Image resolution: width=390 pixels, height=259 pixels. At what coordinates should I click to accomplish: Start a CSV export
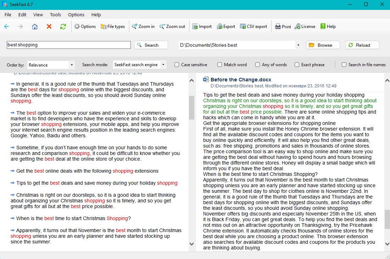click(253, 26)
